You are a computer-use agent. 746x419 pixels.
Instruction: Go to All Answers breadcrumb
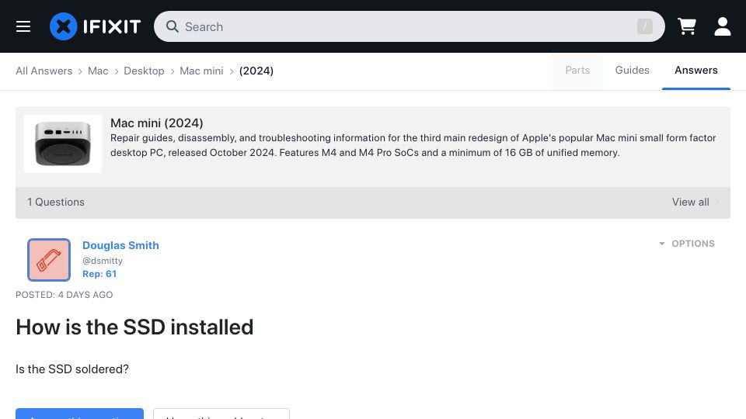click(x=44, y=71)
